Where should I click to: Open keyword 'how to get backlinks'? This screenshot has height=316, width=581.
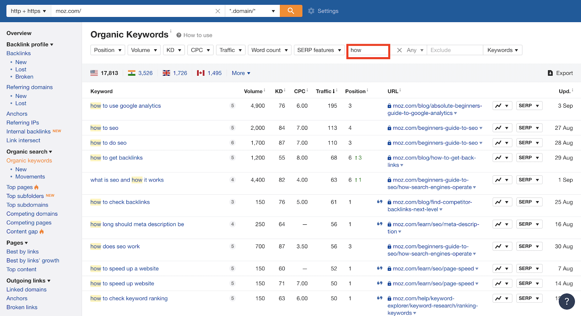117,158
